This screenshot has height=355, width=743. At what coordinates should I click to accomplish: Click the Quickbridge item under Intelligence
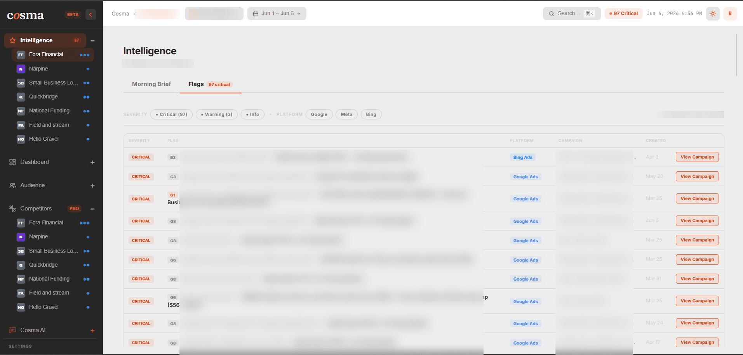coord(53,97)
